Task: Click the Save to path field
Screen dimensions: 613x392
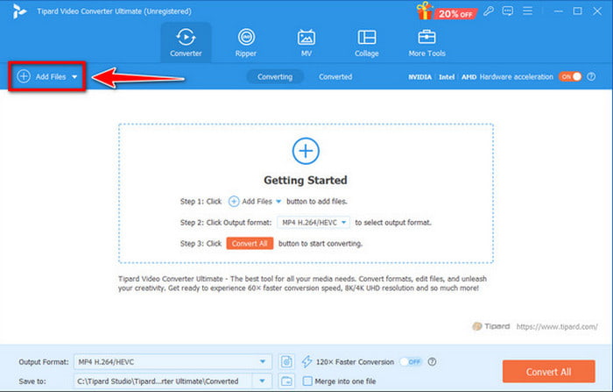Action: [164, 381]
